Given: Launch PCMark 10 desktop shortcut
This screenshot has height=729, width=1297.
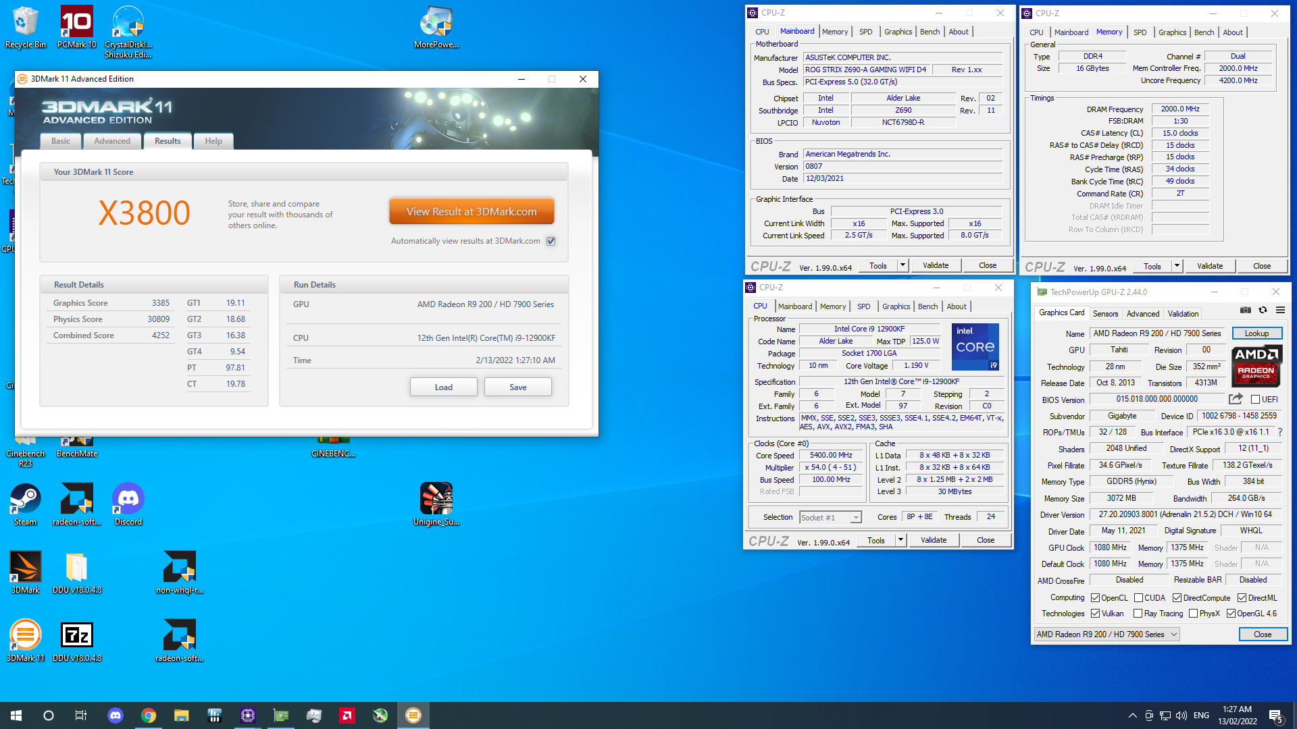Looking at the screenshot, I should tap(77, 27).
